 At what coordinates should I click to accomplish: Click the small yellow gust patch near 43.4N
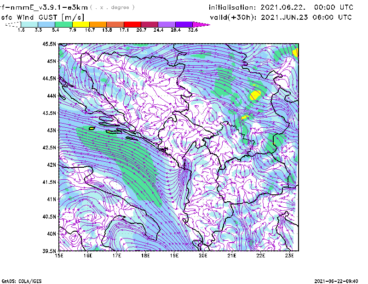click(x=244, y=117)
